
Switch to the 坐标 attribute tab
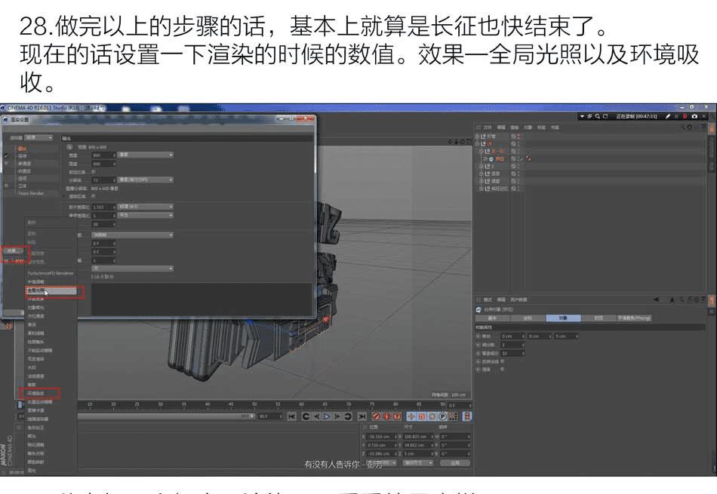[528, 318]
